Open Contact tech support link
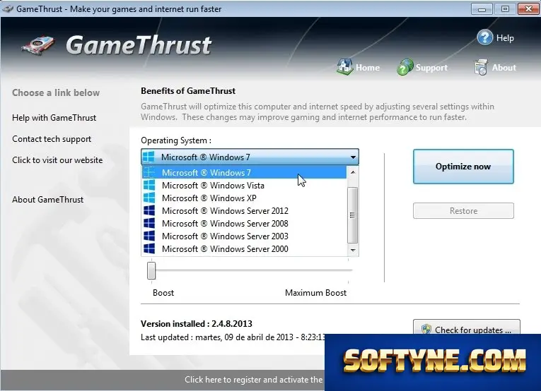 click(x=52, y=139)
